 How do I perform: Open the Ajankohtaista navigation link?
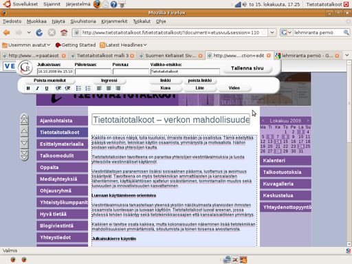pos(62,120)
